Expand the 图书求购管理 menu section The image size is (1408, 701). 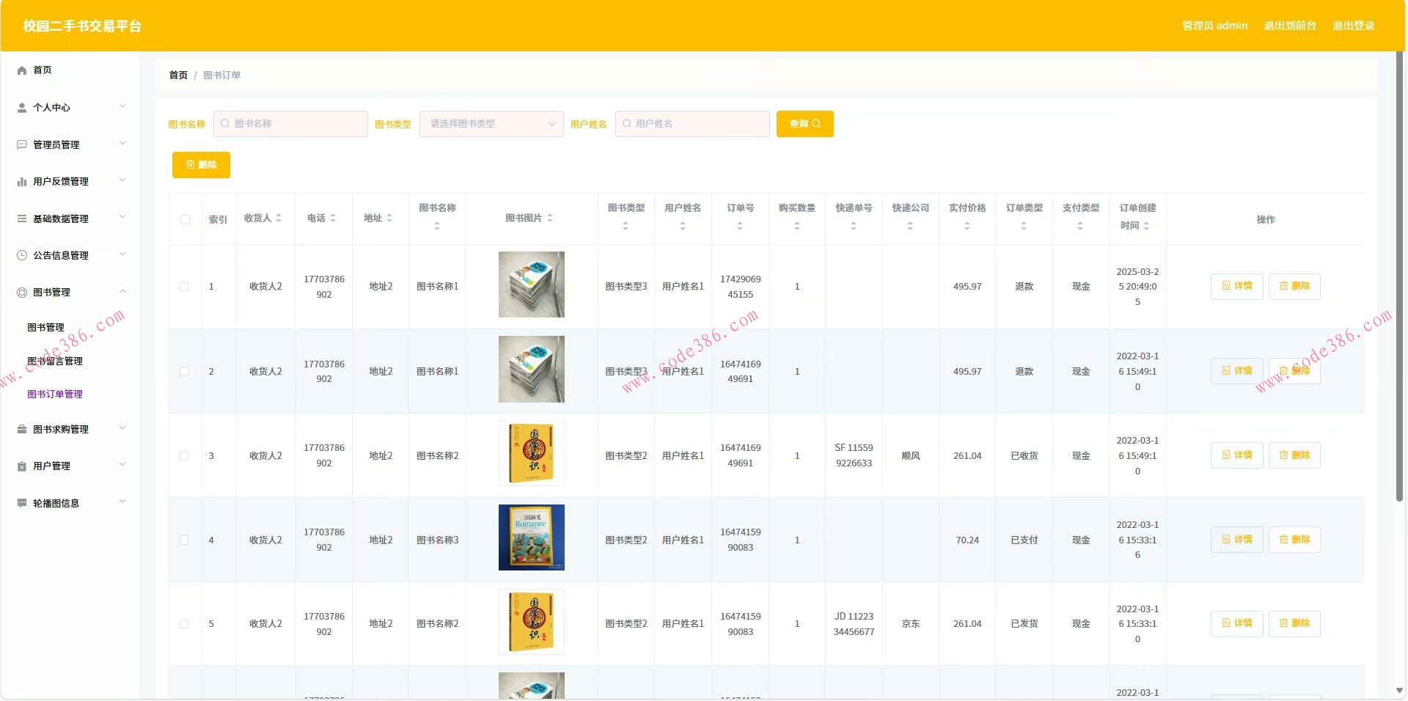(x=59, y=429)
